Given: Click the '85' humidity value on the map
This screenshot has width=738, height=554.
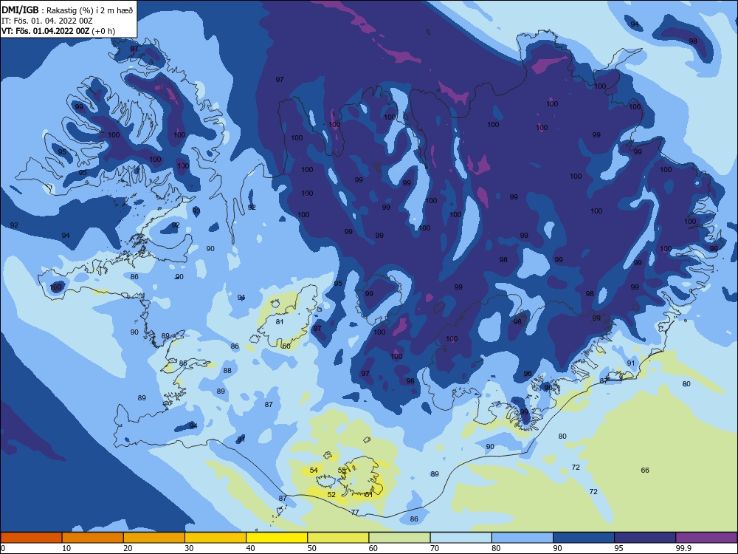Looking at the screenshot, I should (183, 363).
